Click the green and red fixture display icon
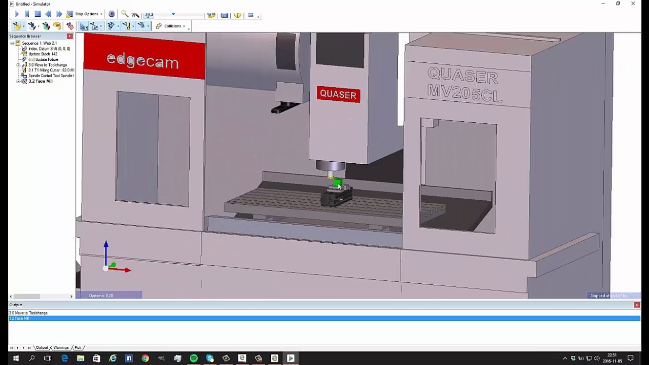This screenshot has width=649, height=365. click(46, 26)
